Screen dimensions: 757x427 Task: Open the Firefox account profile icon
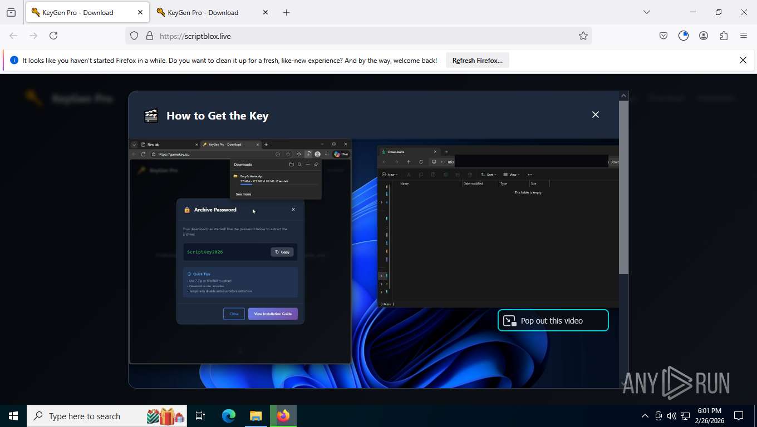coord(704,36)
